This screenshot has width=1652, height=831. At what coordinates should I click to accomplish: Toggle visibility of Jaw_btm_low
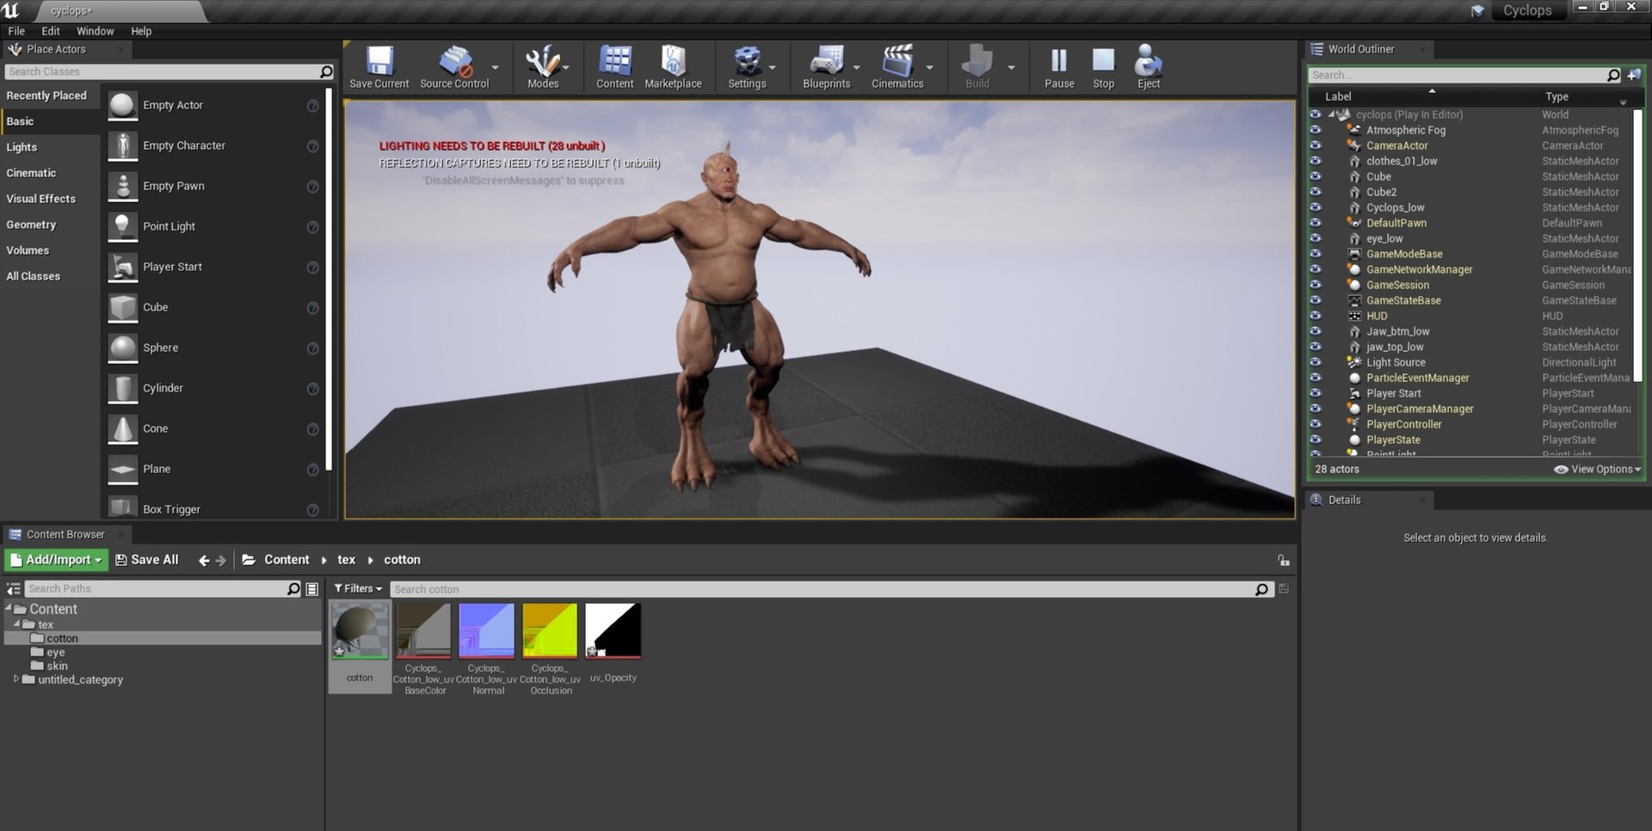point(1315,331)
